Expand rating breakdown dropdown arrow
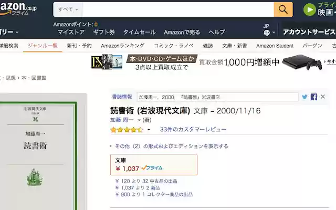The width and height of the screenshot is (336, 210). click(x=149, y=130)
